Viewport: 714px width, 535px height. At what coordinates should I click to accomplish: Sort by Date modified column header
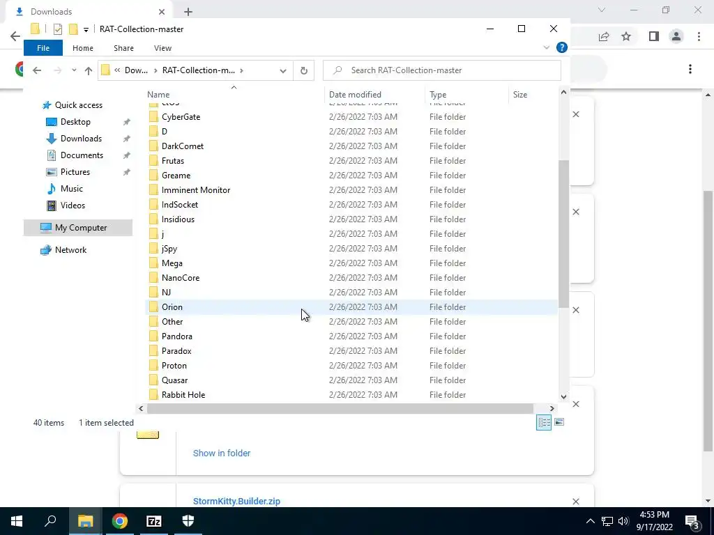374,95
